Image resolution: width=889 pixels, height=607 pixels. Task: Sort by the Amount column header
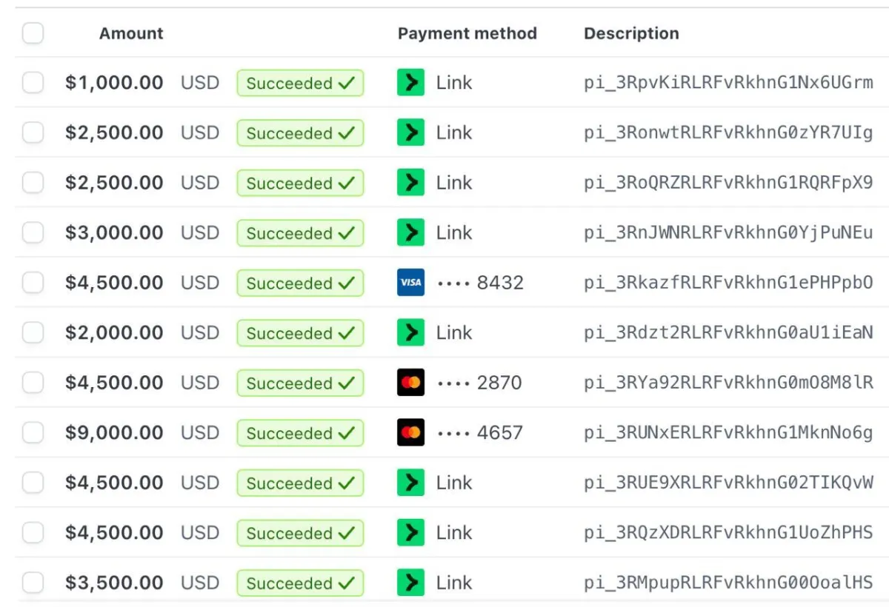[x=131, y=33]
